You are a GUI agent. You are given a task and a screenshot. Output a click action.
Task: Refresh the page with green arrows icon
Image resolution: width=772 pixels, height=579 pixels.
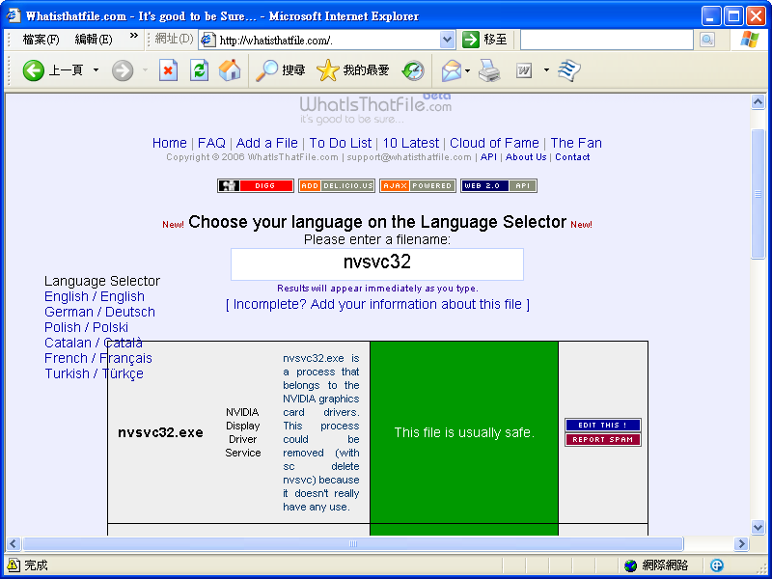[199, 70]
